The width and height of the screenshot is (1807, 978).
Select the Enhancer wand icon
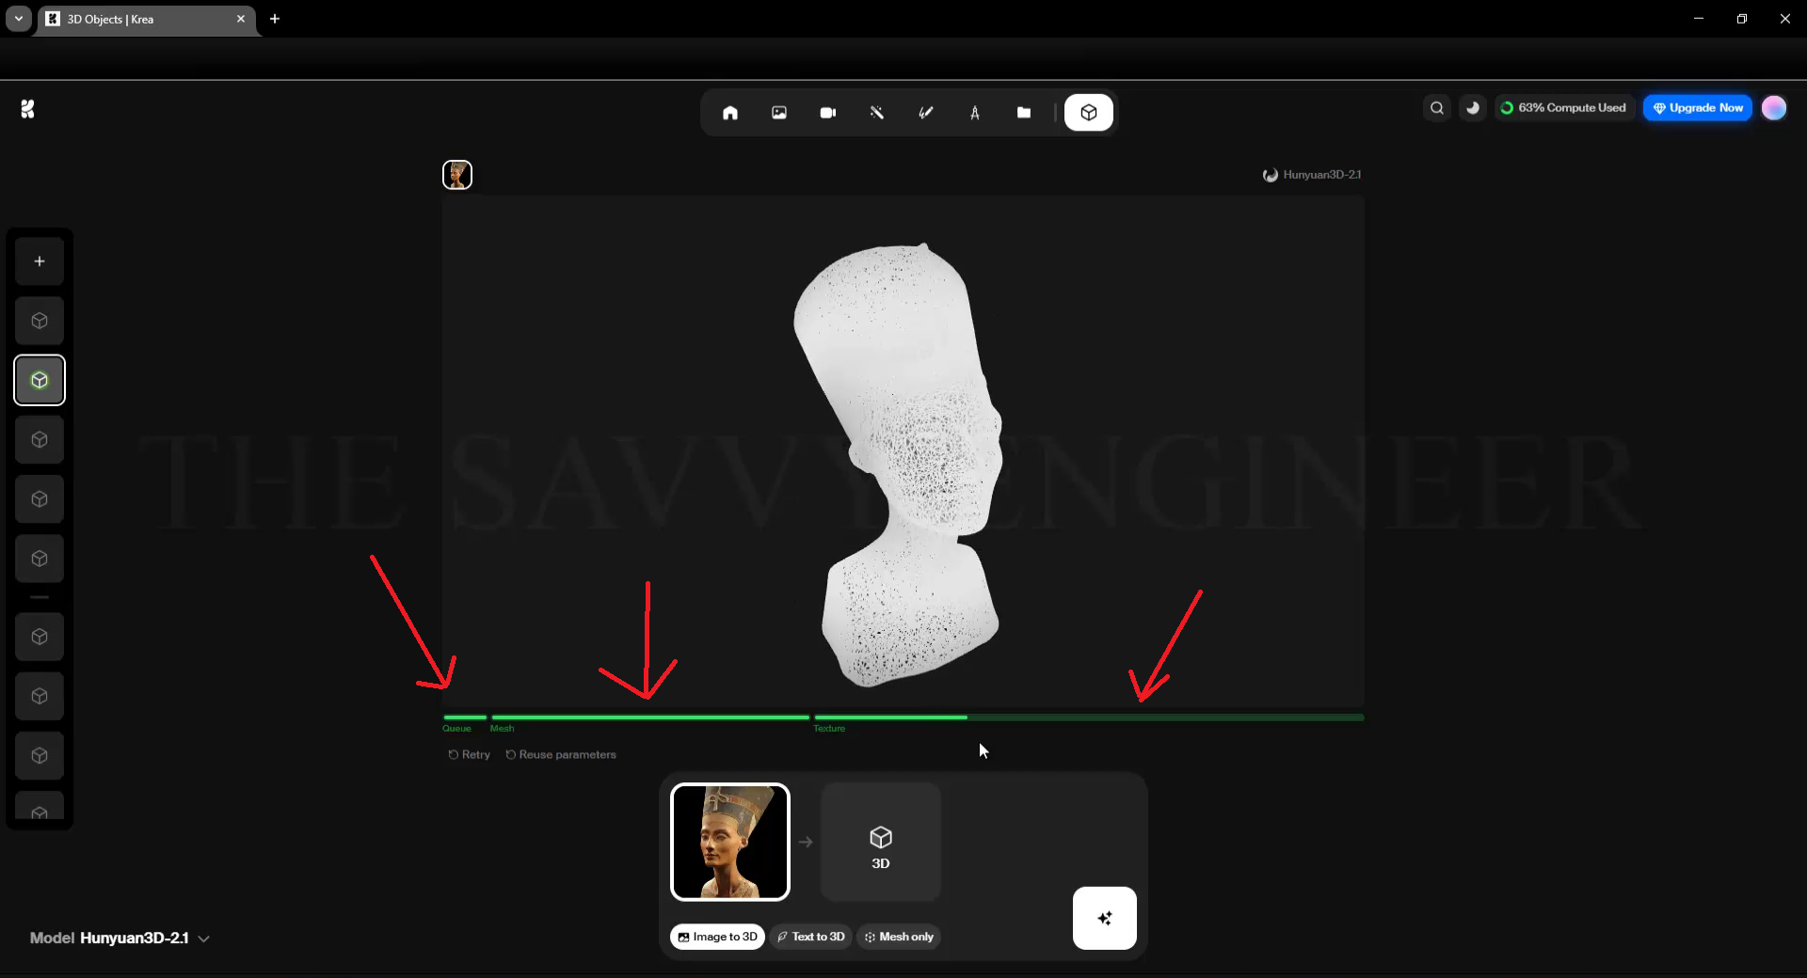tap(877, 113)
